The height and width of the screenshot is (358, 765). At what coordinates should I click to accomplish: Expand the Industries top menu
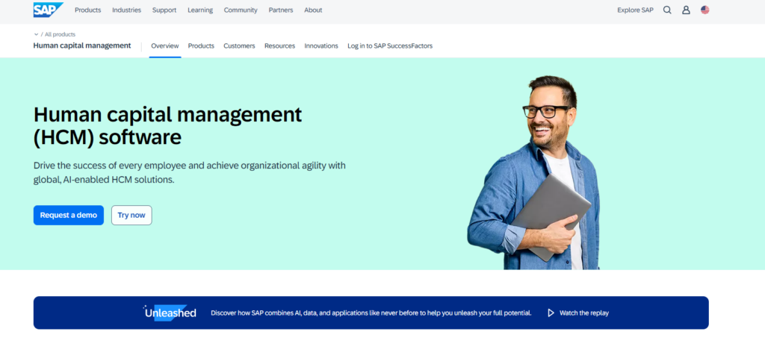click(127, 10)
